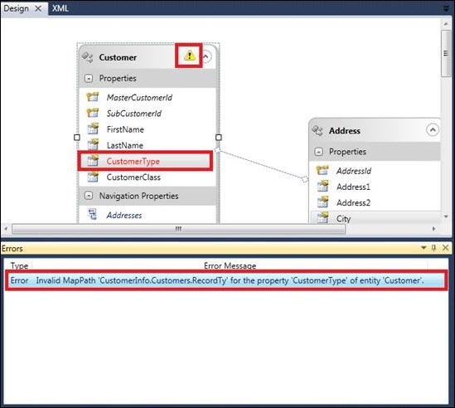This screenshot has width=455, height=408.
Task: Click the warning icon on Customer entity
Action: tap(189, 56)
